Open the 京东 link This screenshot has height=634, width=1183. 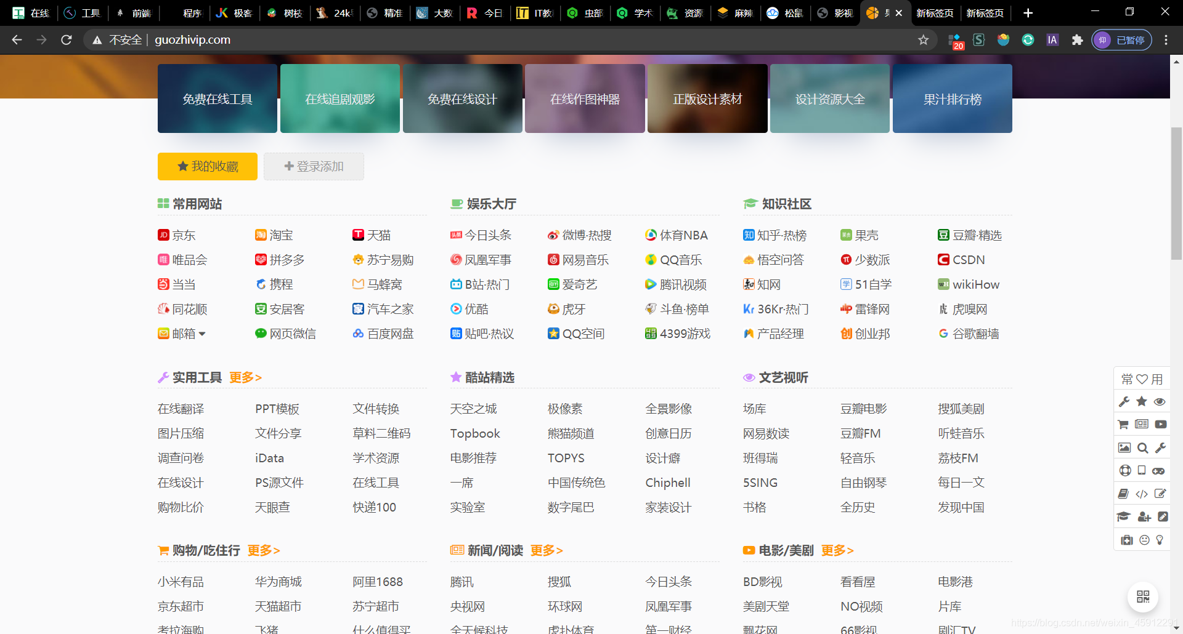[x=177, y=235]
